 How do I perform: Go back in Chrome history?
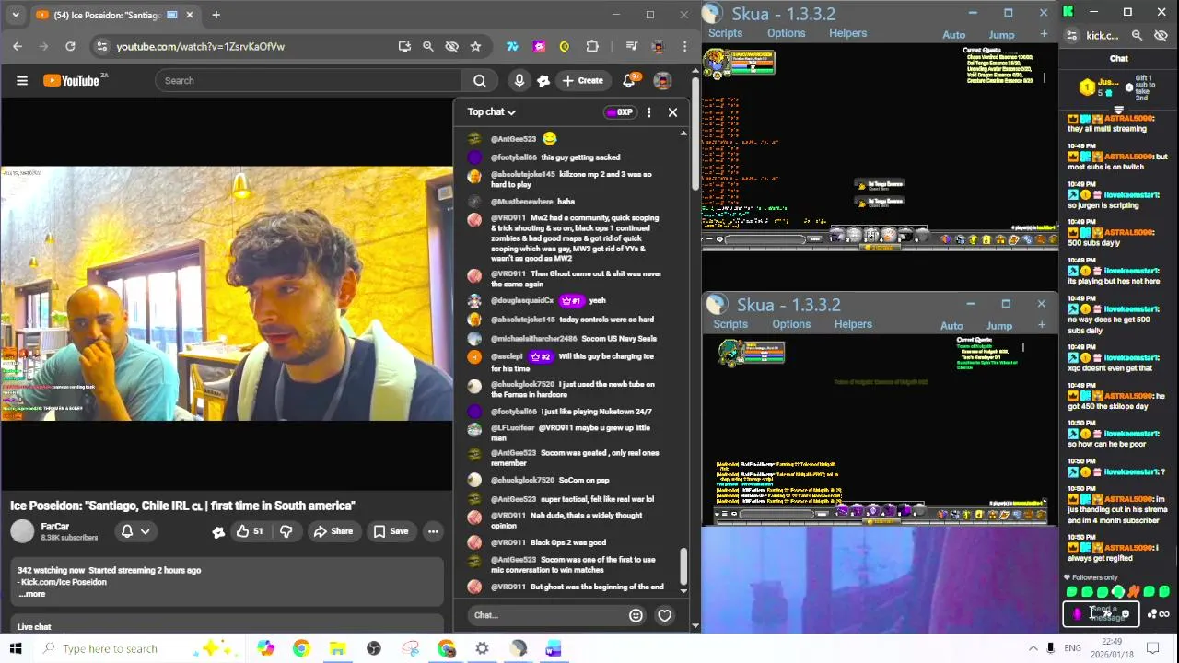[18, 46]
